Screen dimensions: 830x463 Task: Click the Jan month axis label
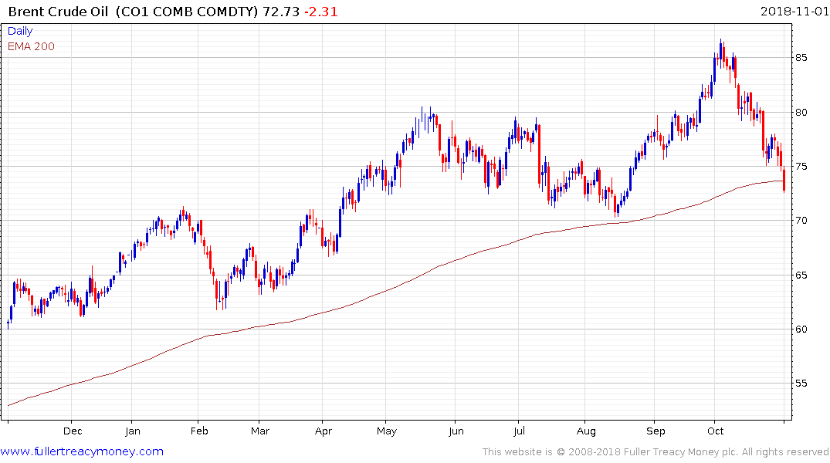click(132, 431)
